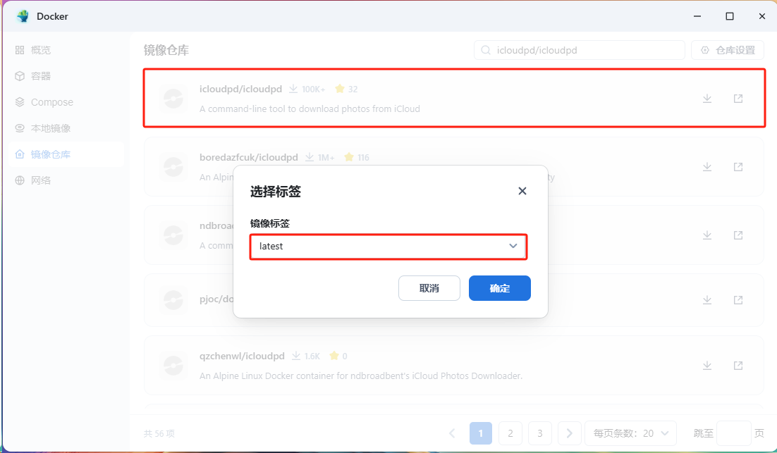Viewport: 777px width, 453px height.
Task: Download the pjoc image
Action: 707,300
